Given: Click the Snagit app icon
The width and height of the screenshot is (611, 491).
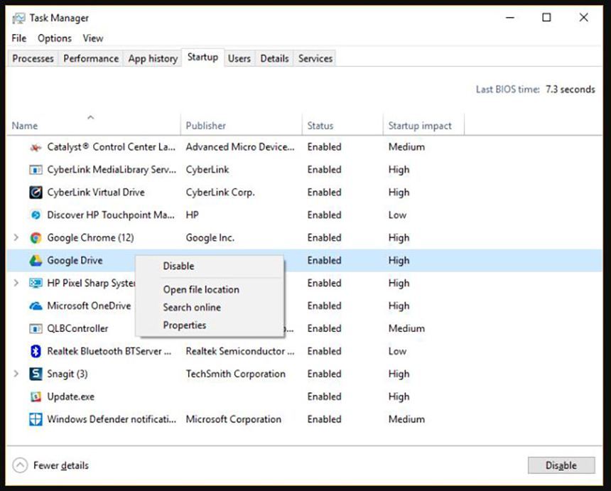Looking at the screenshot, I should pos(36,374).
